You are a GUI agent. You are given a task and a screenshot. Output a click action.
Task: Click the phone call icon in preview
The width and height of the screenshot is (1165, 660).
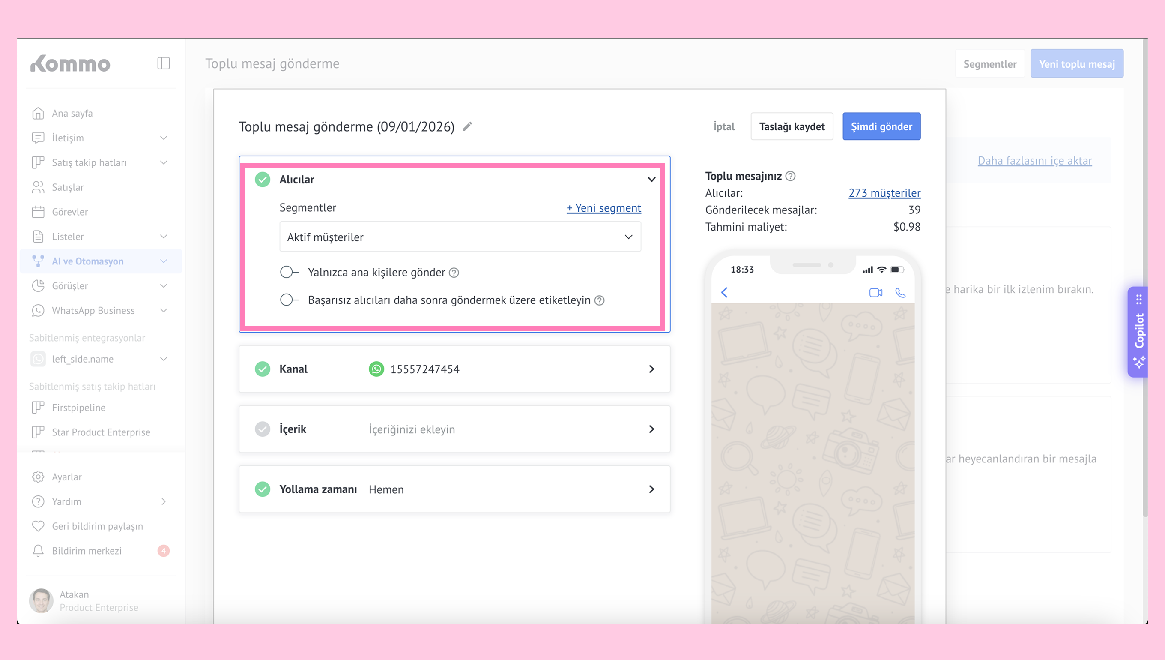click(900, 293)
